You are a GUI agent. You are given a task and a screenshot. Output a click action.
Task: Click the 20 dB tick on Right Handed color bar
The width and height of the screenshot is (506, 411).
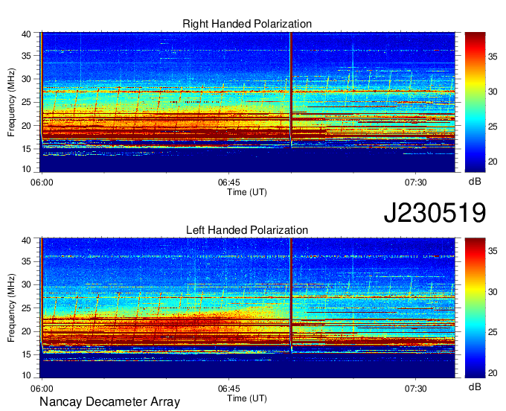pyautogui.click(x=493, y=162)
